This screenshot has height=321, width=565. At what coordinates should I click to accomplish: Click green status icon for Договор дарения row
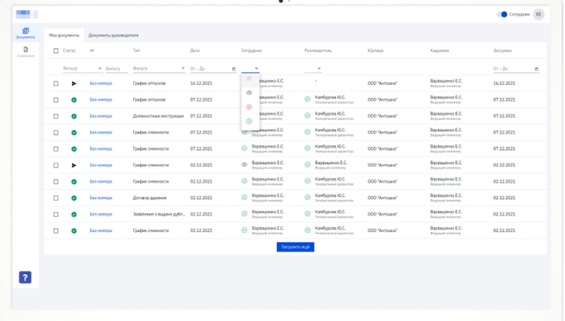[74, 198]
